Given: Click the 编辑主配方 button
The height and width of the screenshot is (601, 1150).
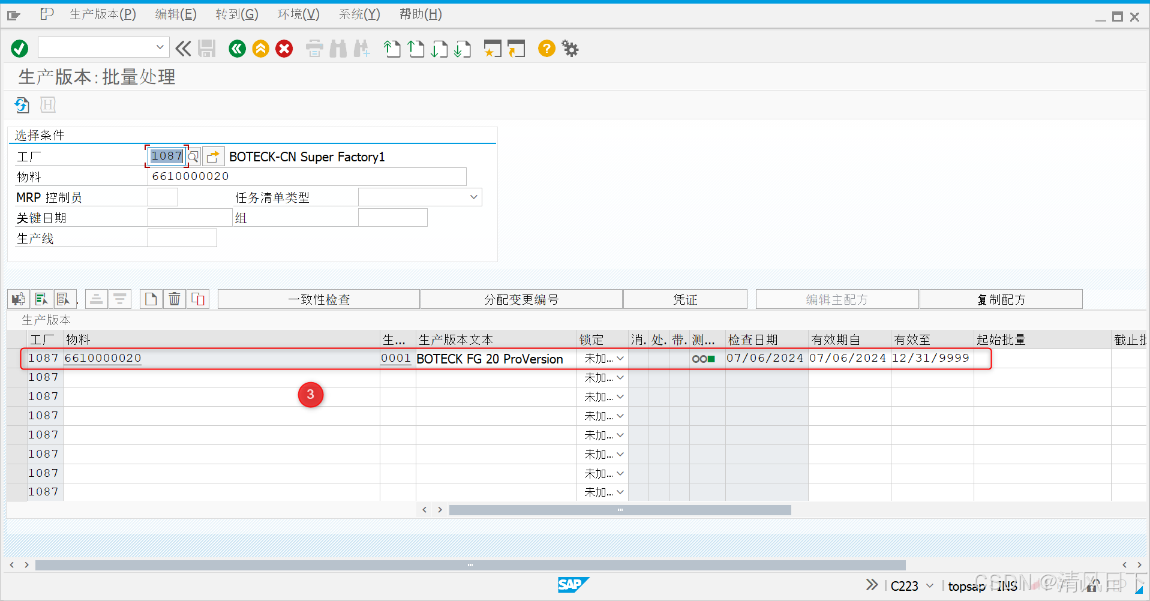Looking at the screenshot, I should coord(837,299).
